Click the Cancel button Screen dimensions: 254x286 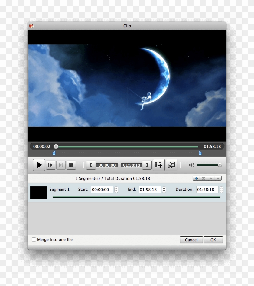(x=191, y=240)
